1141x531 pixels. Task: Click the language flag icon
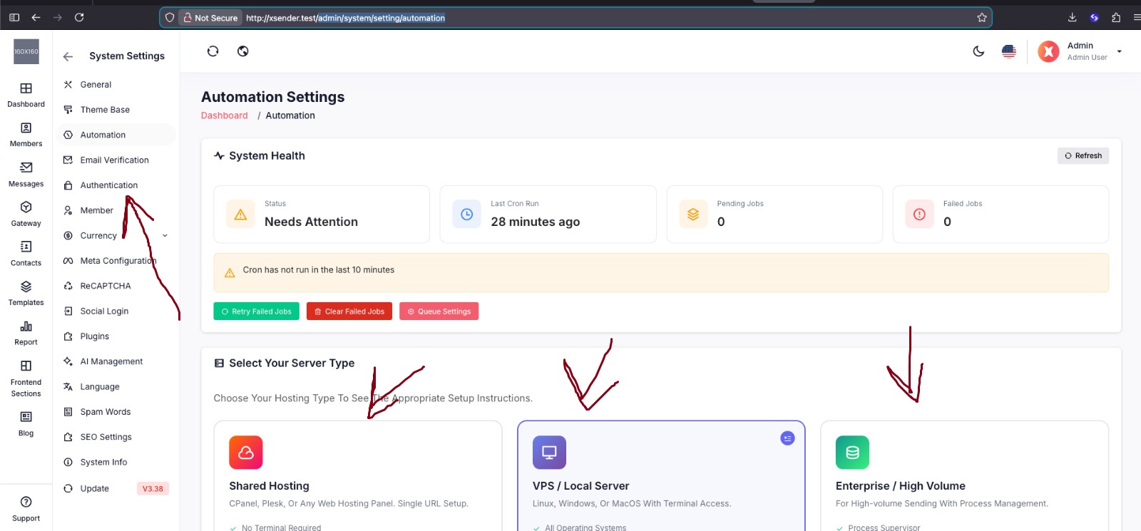click(x=1008, y=51)
